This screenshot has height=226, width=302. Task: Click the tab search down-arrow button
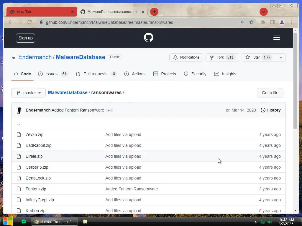tap(263, 12)
